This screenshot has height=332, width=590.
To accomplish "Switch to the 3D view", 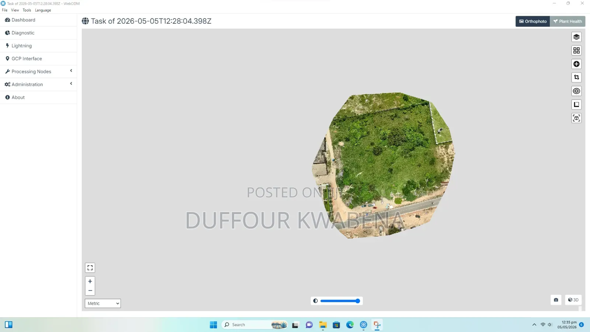I will (573, 300).
